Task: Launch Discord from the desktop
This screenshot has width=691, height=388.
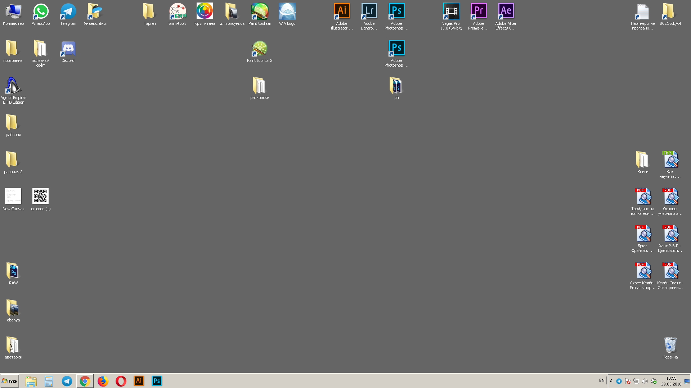Action: (x=68, y=51)
